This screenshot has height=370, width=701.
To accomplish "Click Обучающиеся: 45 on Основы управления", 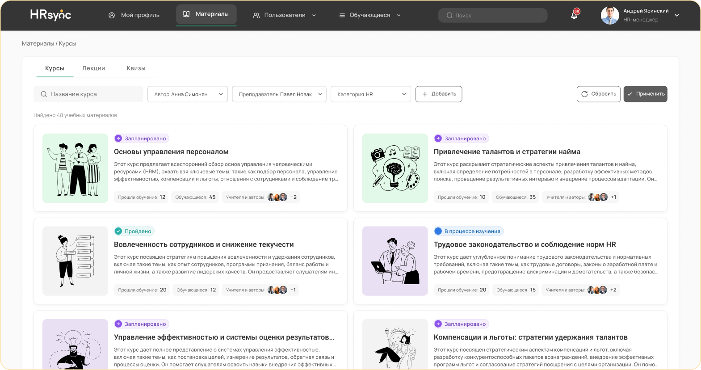I will [x=195, y=197].
